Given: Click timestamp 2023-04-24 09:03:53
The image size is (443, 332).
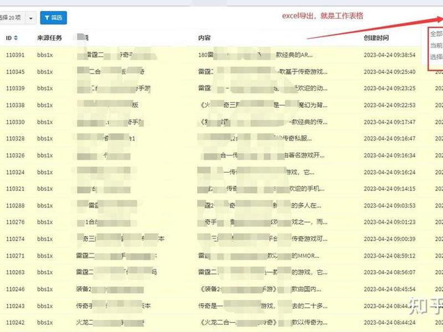Looking at the screenshot, I should (x=390, y=205).
